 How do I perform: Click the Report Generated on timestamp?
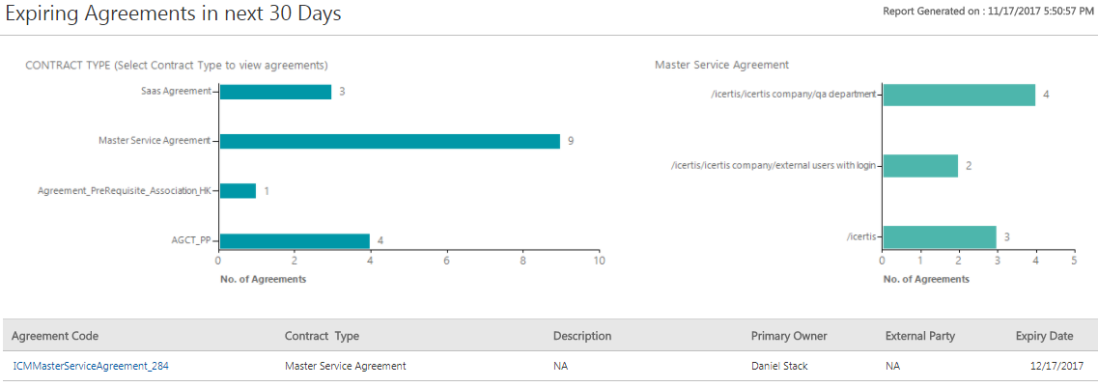click(988, 12)
